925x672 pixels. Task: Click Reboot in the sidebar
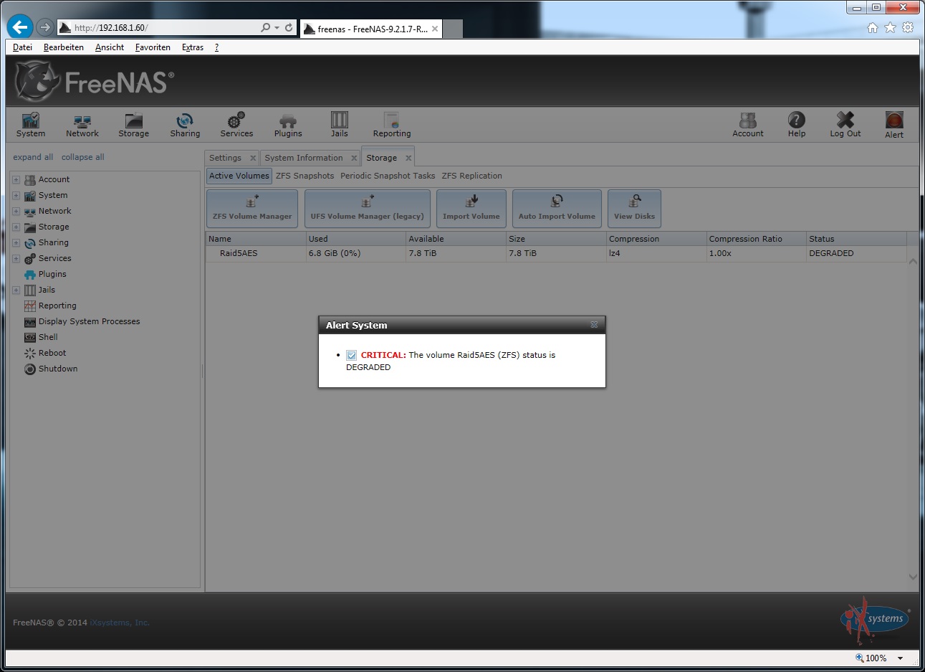52,353
